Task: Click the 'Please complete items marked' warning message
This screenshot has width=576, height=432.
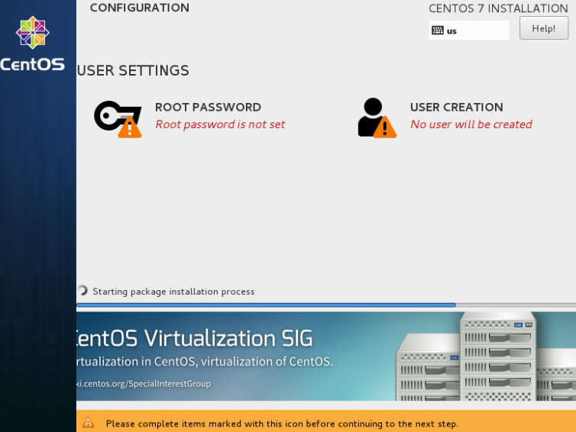Action: click(x=282, y=424)
